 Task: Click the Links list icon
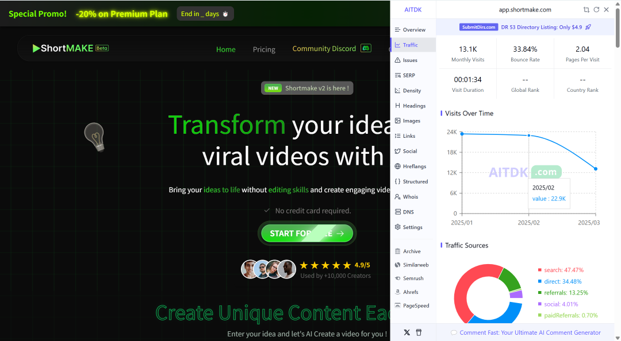[x=398, y=135]
